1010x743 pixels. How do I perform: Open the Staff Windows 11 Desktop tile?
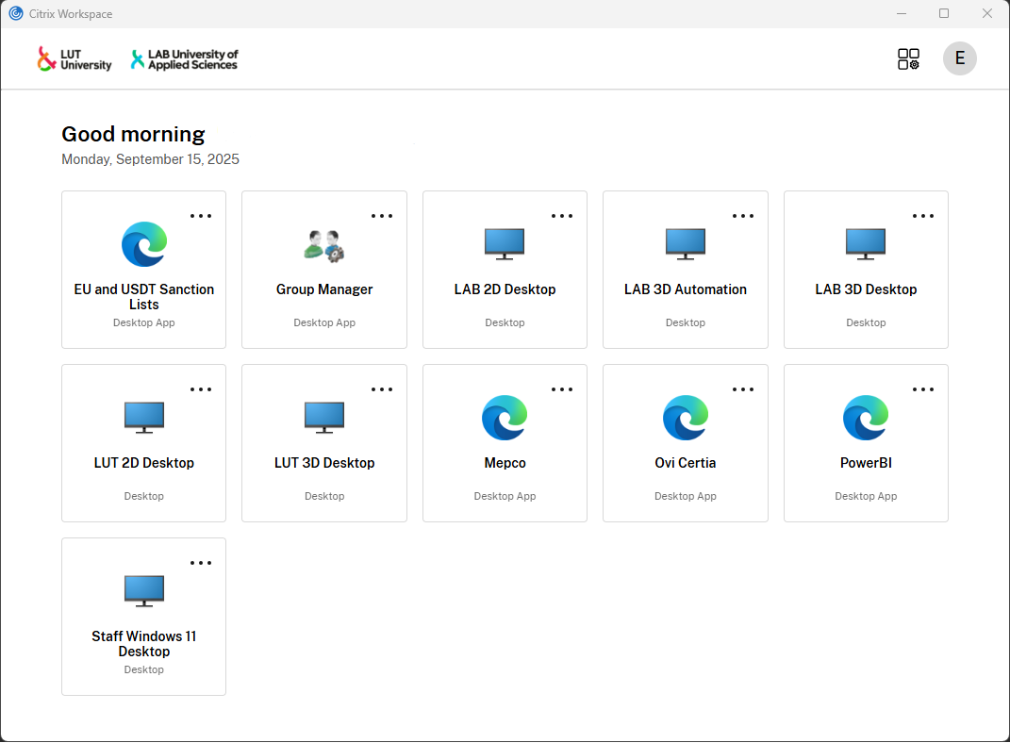(143, 591)
